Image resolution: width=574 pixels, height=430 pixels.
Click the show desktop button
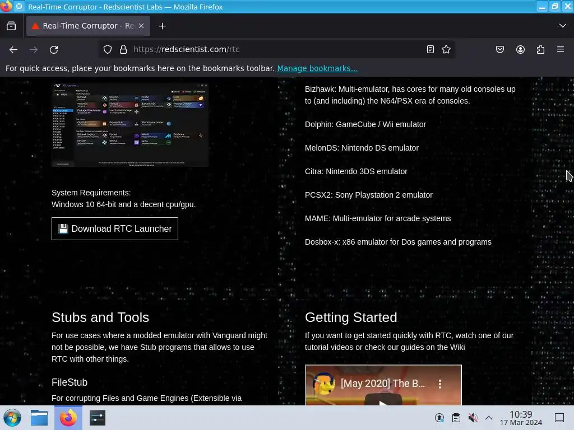[559, 418]
